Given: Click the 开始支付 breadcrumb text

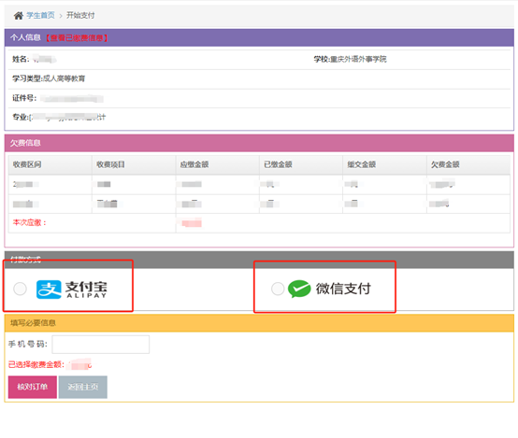Looking at the screenshot, I should point(80,15).
